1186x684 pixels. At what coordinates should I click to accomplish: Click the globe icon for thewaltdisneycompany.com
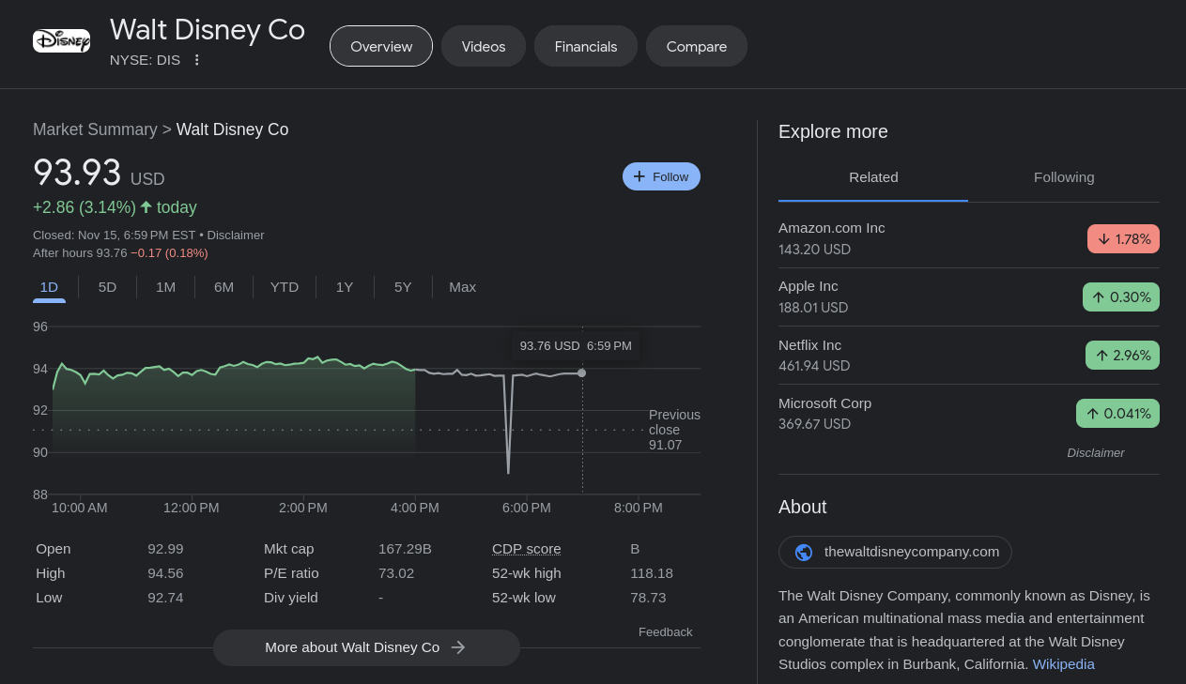803,552
